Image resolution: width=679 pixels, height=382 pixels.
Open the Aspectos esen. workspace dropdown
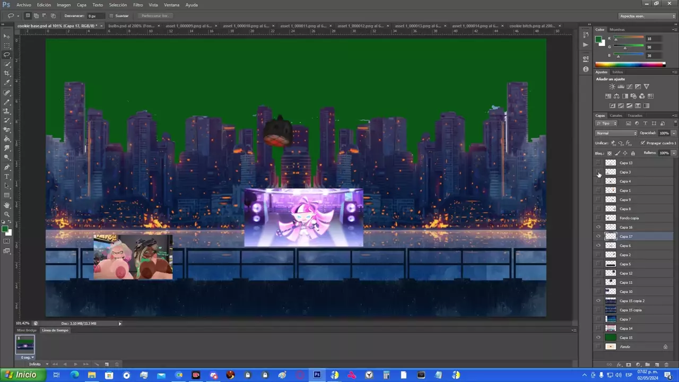tap(647, 16)
